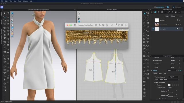
Task: Click top pen icon in 2D window toolbar
Action: point(79,13)
